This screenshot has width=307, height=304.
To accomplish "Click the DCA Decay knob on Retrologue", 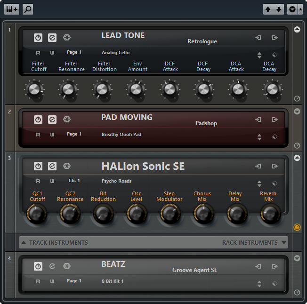I will (x=272, y=89).
